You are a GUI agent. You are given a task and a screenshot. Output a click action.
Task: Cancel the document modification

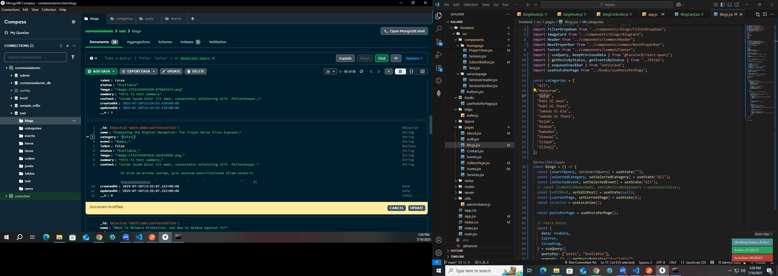397,208
